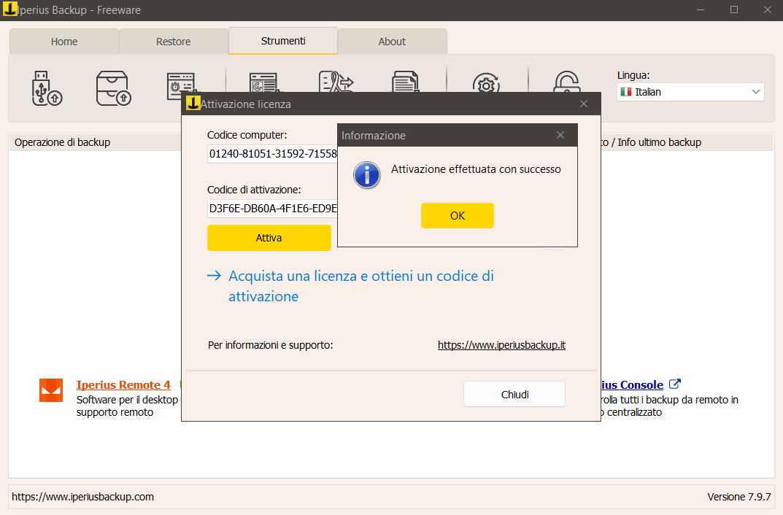Click the USB drive backup icon

click(47, 88)
